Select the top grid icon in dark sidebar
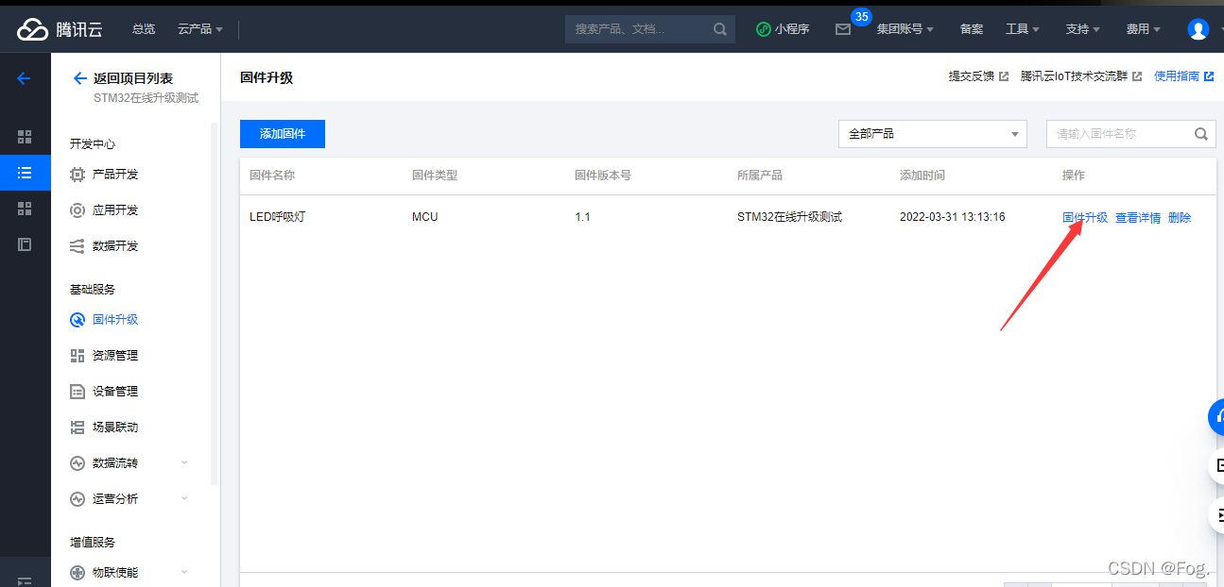Image resolution: width=1224 pixels, height=587 pixels. (x=25, y=137)
